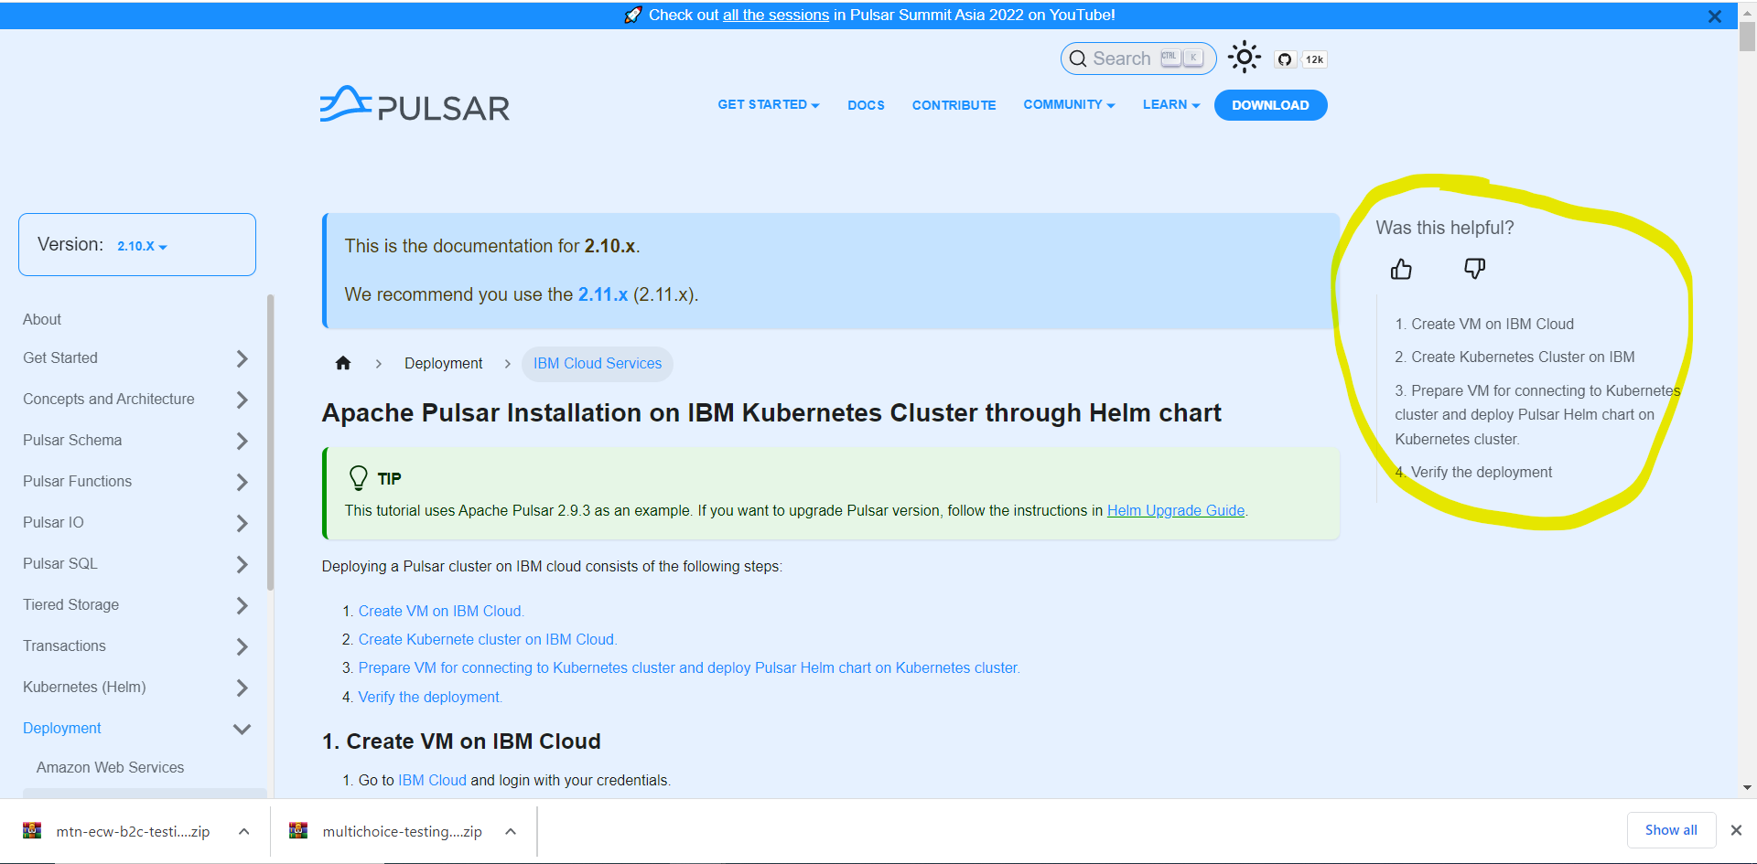
Task: Open the Version 2.10.x dropdown
Action: pyautogui.click(x=142, y=246)
